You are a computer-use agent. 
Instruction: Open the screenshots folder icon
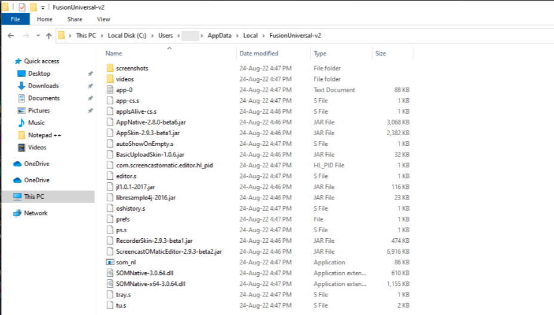tap(110, 68)
